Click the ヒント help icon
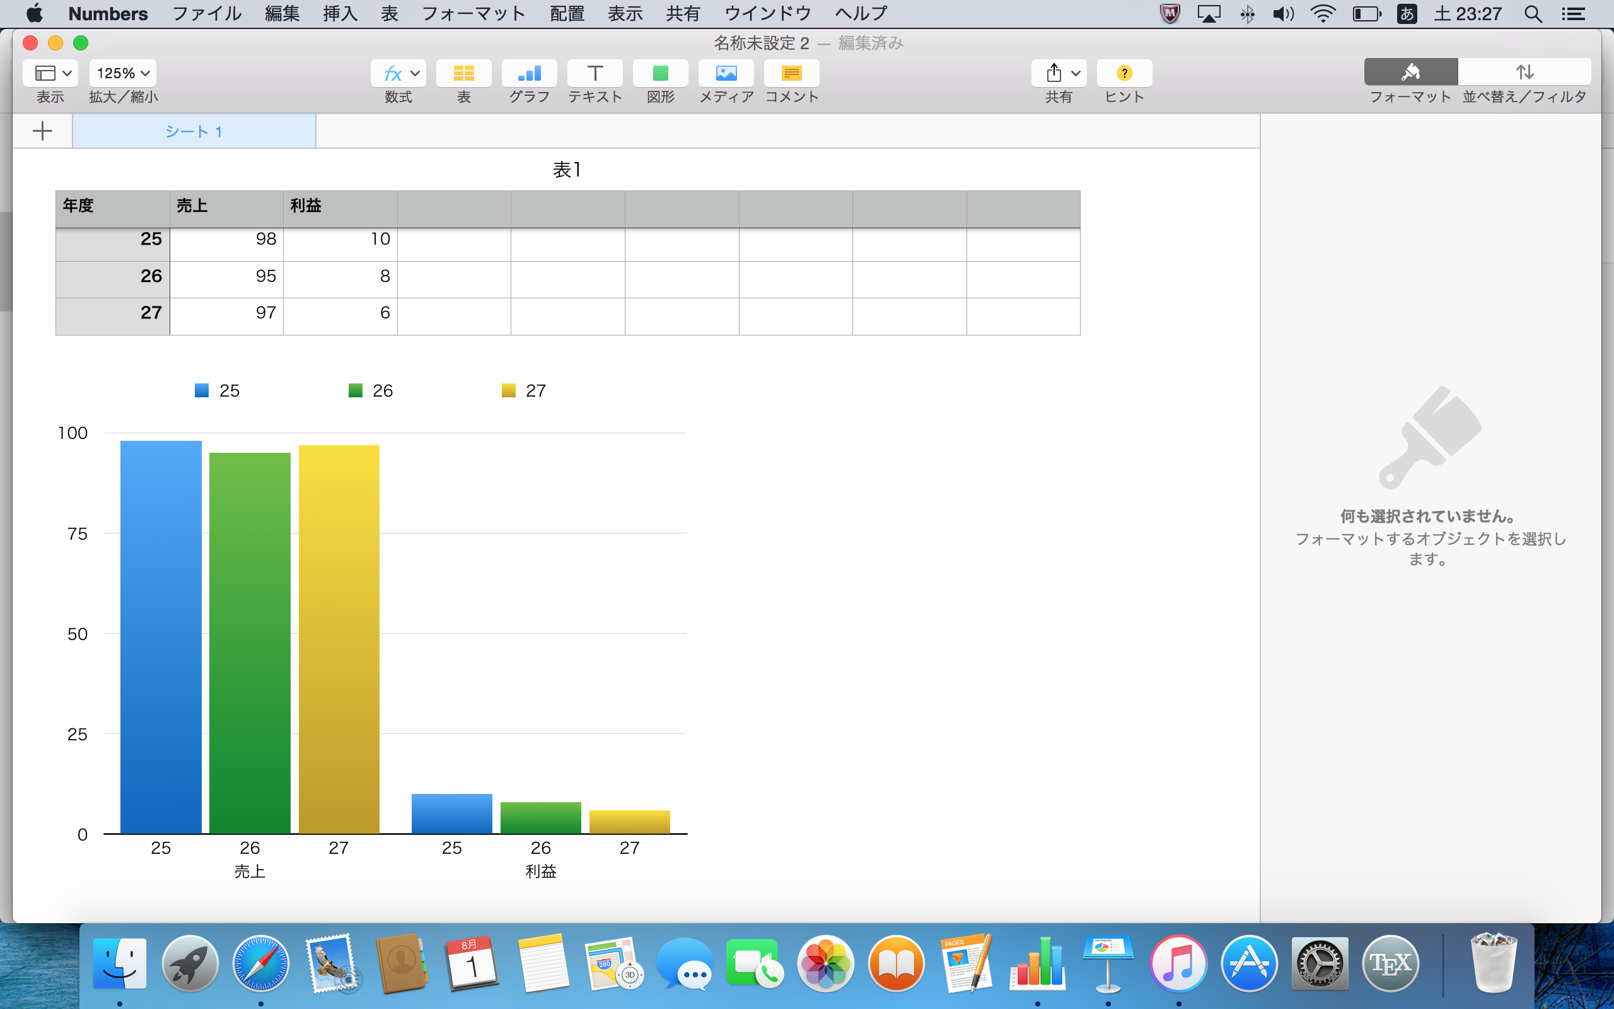 pyautogui.click(x=1123, y=73)
